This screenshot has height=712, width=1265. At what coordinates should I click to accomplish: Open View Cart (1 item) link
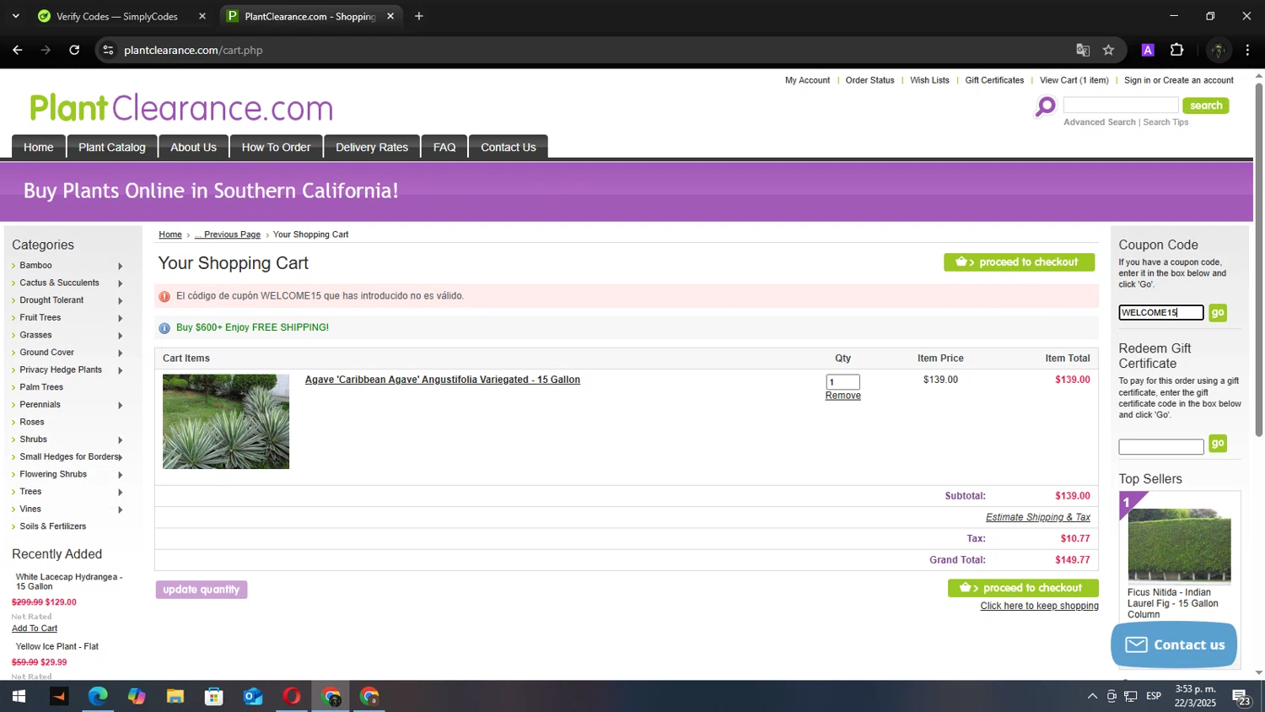point(1074,80)
